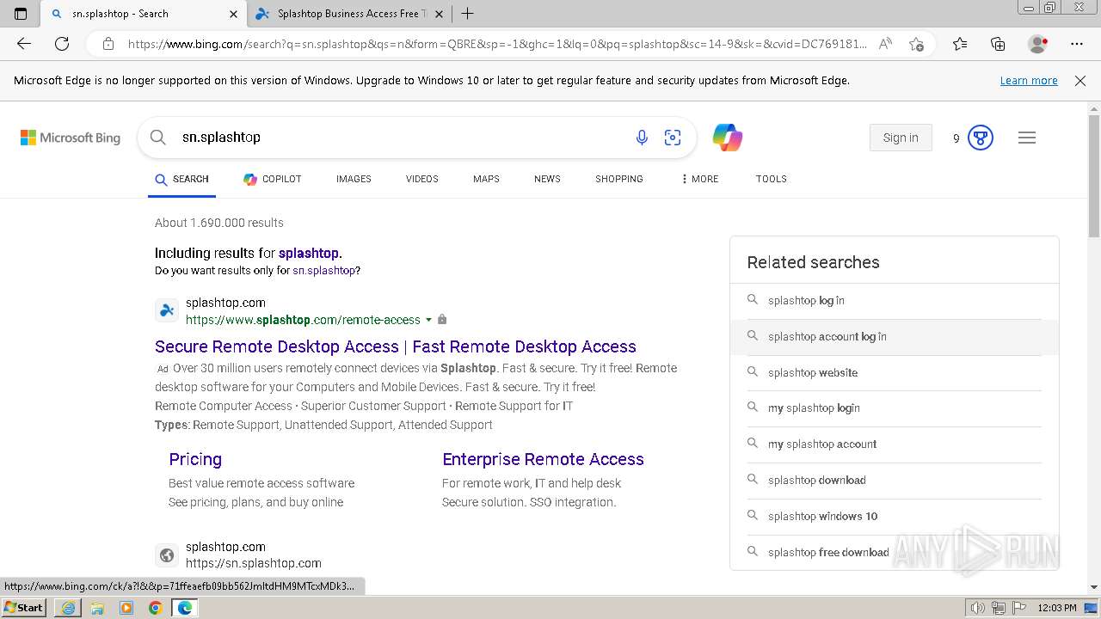Image resolution: width=1101 pixels, height=619 pixels.
Task: Select the NEWS search tab
Action: click(547, 179)
